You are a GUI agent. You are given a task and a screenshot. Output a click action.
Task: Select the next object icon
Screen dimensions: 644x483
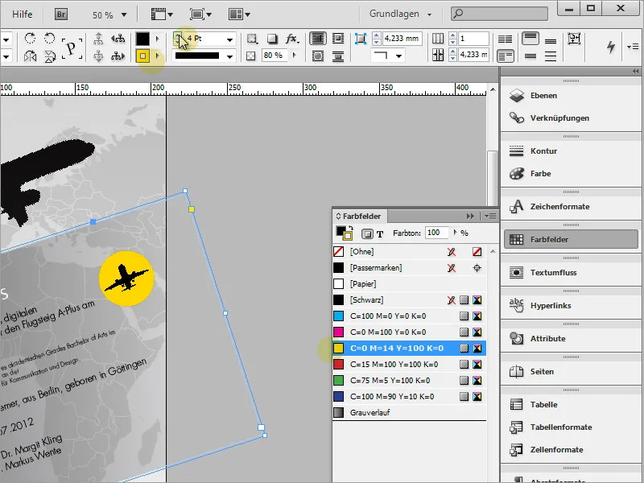(x=118, y=56)
